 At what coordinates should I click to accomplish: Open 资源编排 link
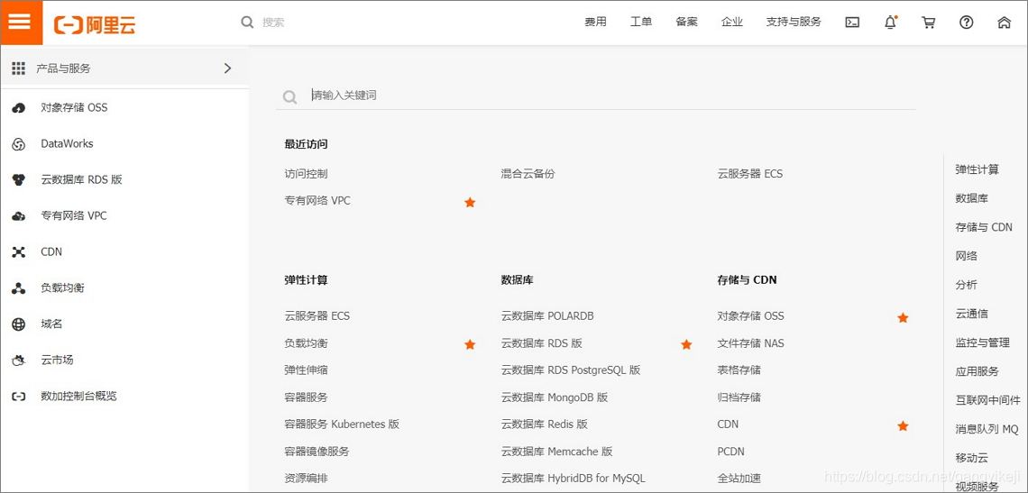click(307, 478)
